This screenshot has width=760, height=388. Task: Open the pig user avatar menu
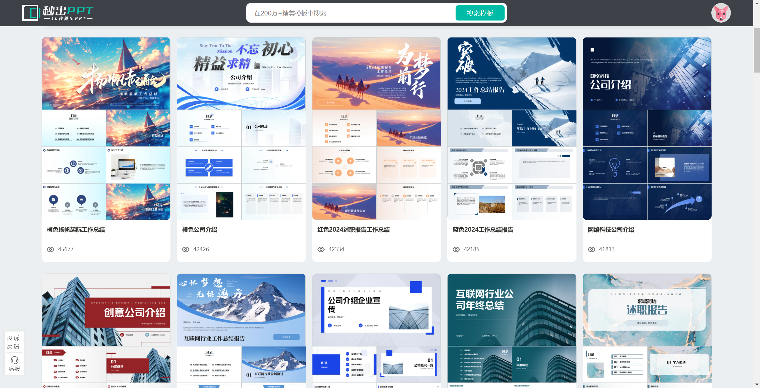(x=721, y=13)
